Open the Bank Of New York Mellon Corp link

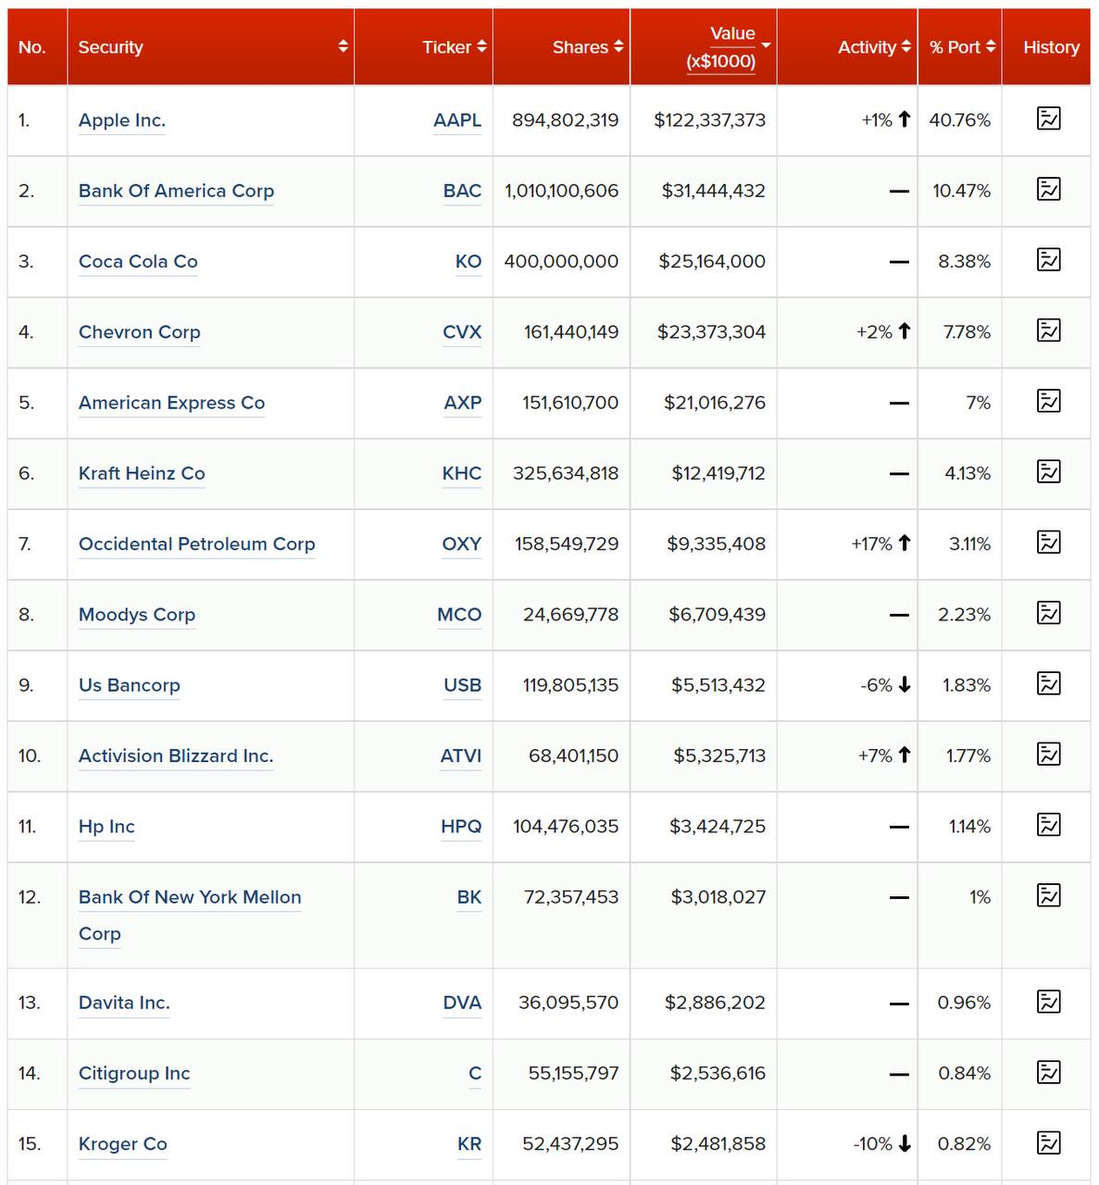click(190, 915)
